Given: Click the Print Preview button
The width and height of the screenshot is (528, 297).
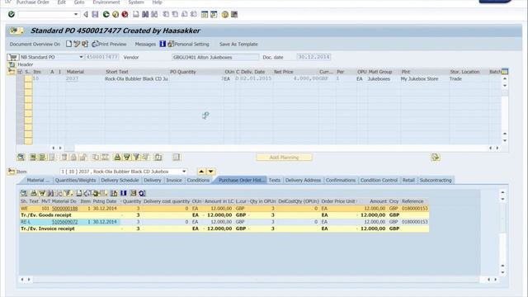Looking at the screenshot, I should [x=110, y=44].
